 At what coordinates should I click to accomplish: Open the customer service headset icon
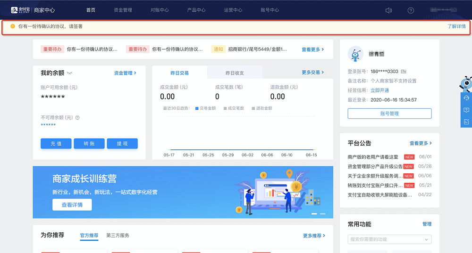coord(466,98)
